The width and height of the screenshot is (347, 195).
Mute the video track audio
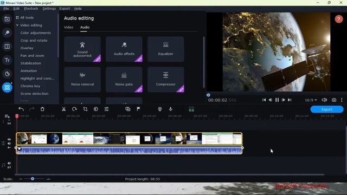coord(9,144)
